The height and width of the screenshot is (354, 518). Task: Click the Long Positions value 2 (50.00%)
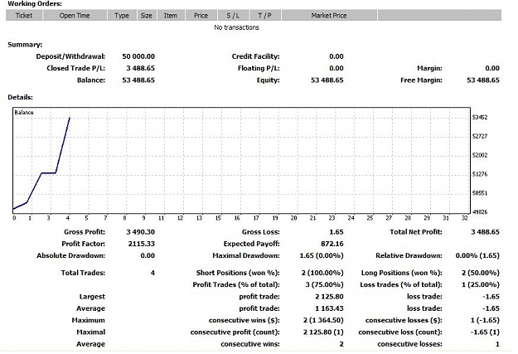coord(481,273)
